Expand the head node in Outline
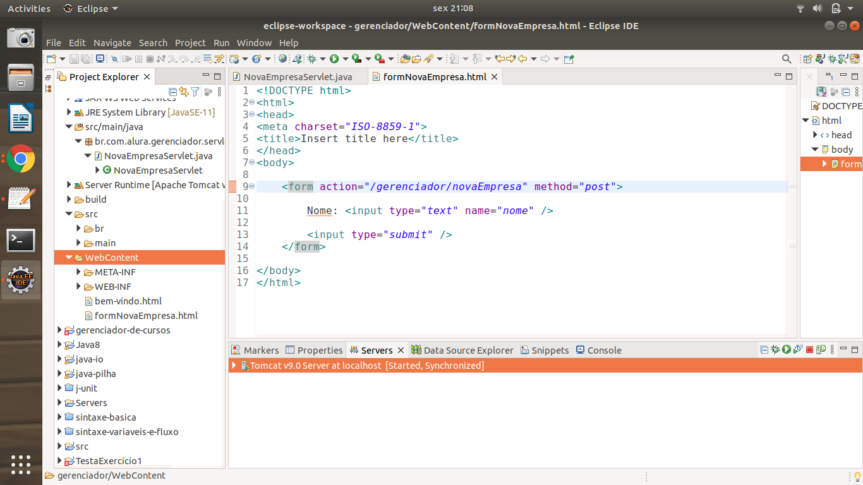This screenshot has width=863, height=485. click(815, 135)
